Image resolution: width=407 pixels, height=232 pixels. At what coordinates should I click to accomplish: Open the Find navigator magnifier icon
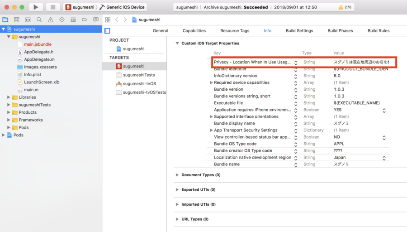pyautogui.click(x=39, y=19)
